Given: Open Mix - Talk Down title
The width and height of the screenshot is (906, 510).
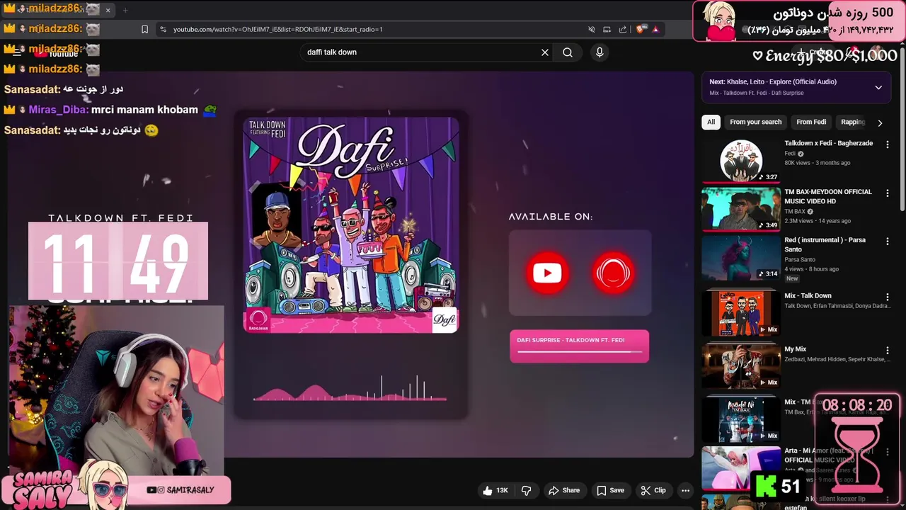Looking at the screenshot, I should [808, 295].
